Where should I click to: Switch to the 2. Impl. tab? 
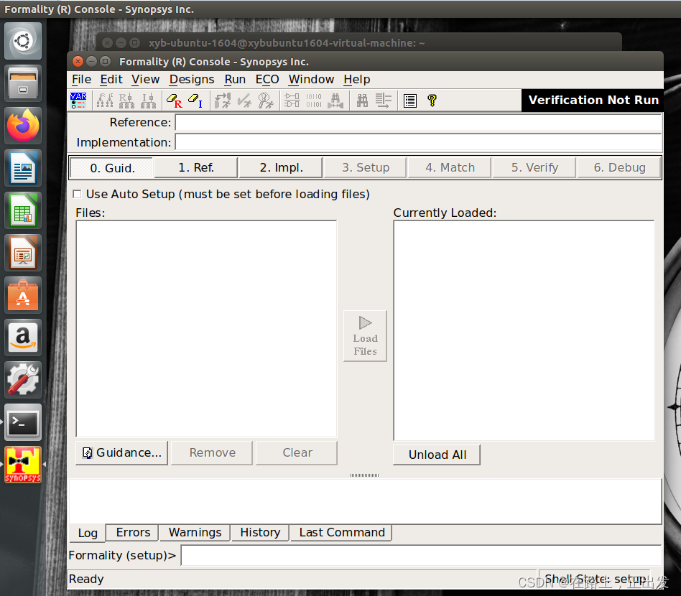281,167
